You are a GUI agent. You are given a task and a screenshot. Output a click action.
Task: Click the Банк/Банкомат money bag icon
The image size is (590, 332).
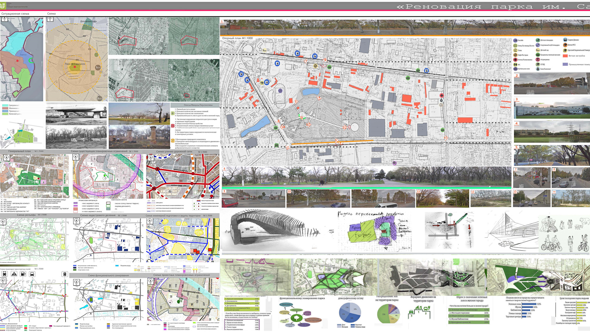(x=538, y=69)
